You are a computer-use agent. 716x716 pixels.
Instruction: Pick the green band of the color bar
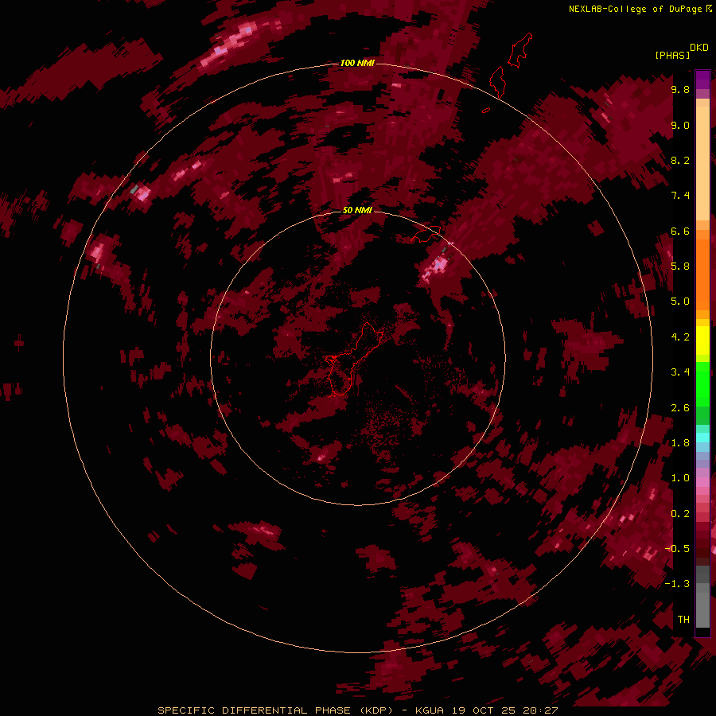pos(702,383)
